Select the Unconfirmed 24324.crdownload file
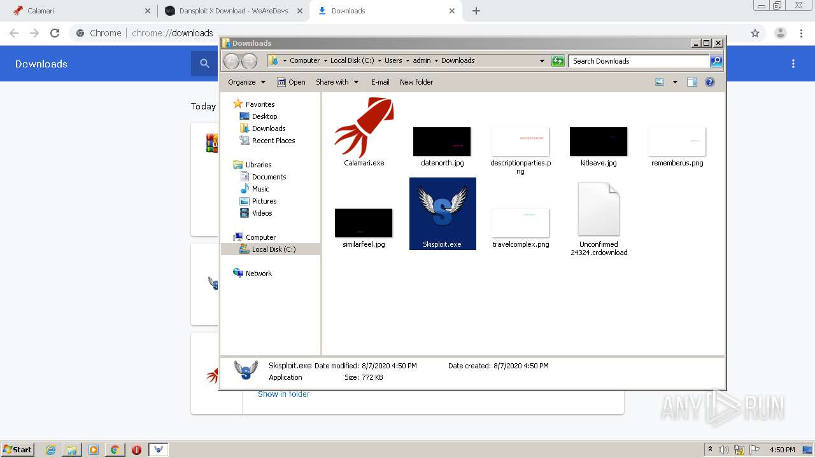This screenshot has height=458, width=815. [599, 219]
